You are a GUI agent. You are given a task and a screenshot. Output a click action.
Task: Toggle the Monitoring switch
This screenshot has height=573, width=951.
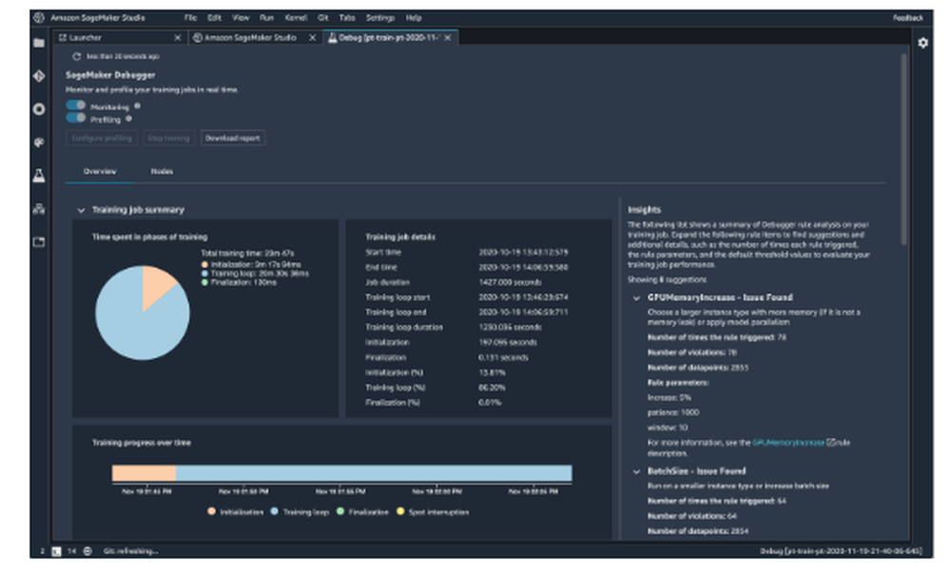76,105
